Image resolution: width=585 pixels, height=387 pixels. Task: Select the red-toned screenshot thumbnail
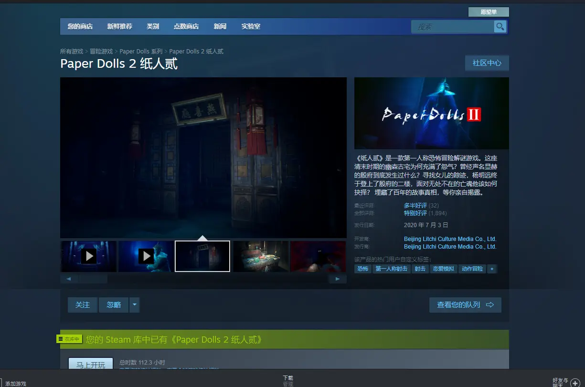pyautogui.click(x=318, y=256)
